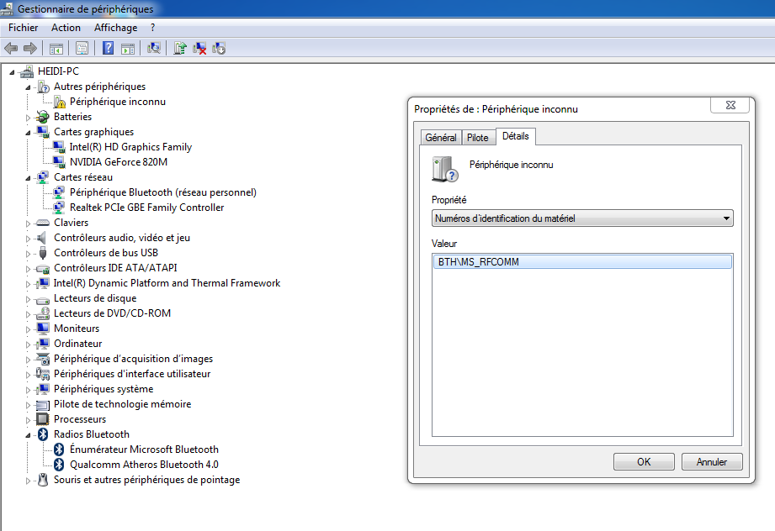The image size is (775, 531).
Task: Scan for hardware changes toolbar icon
Action: [x=154, y=49]
